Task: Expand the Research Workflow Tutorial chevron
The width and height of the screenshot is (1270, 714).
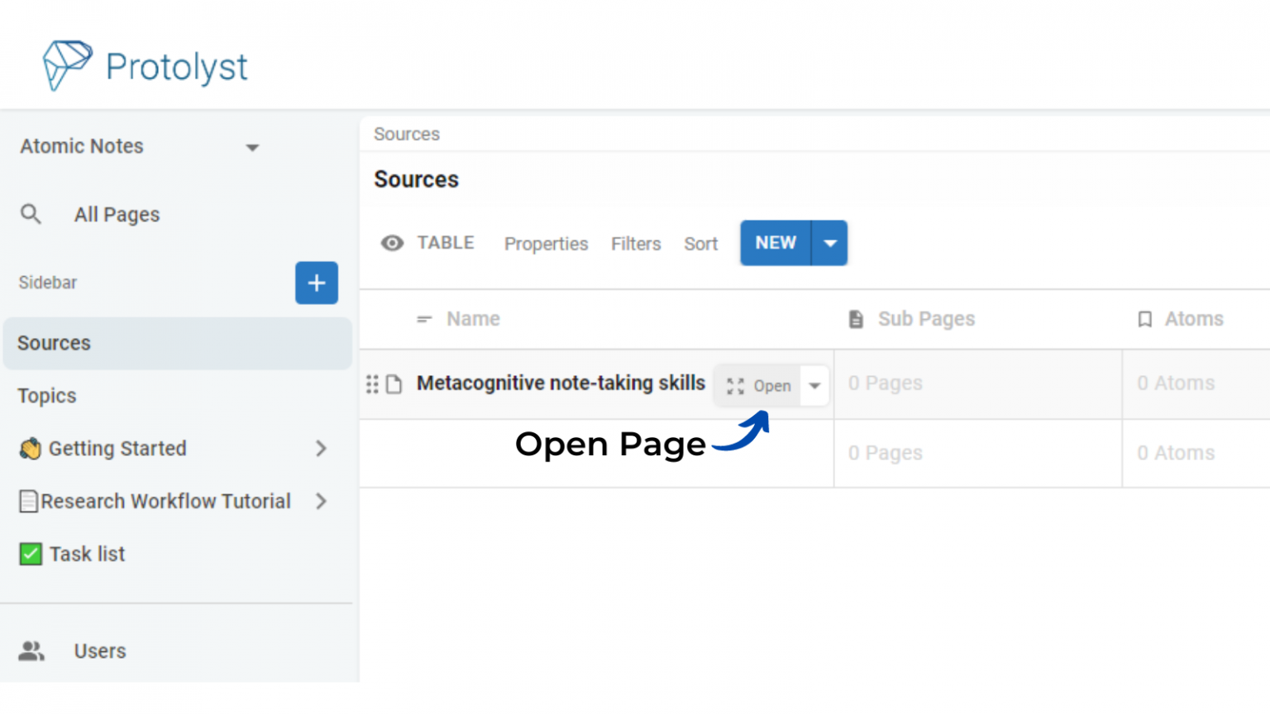Action: [x=321, y=502]
